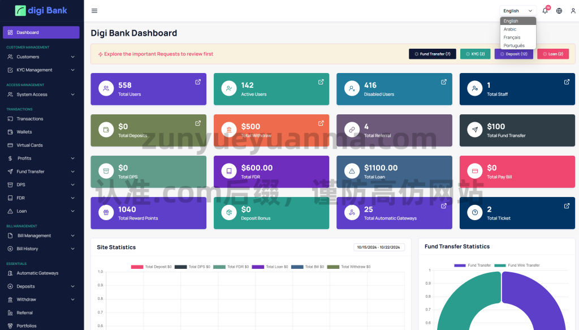Click the Fund Transfer (7) button
579x330 pixels.
click(x=433, y=54)
